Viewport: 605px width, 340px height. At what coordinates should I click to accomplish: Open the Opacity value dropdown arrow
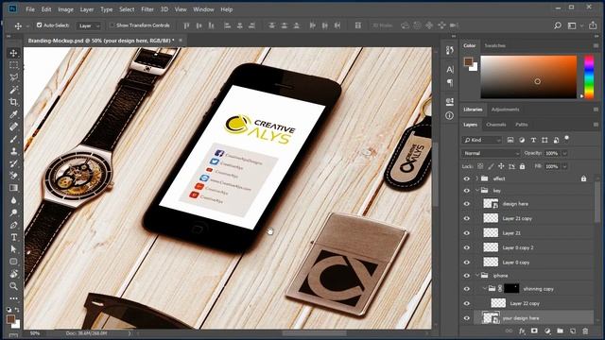point(564,153)
